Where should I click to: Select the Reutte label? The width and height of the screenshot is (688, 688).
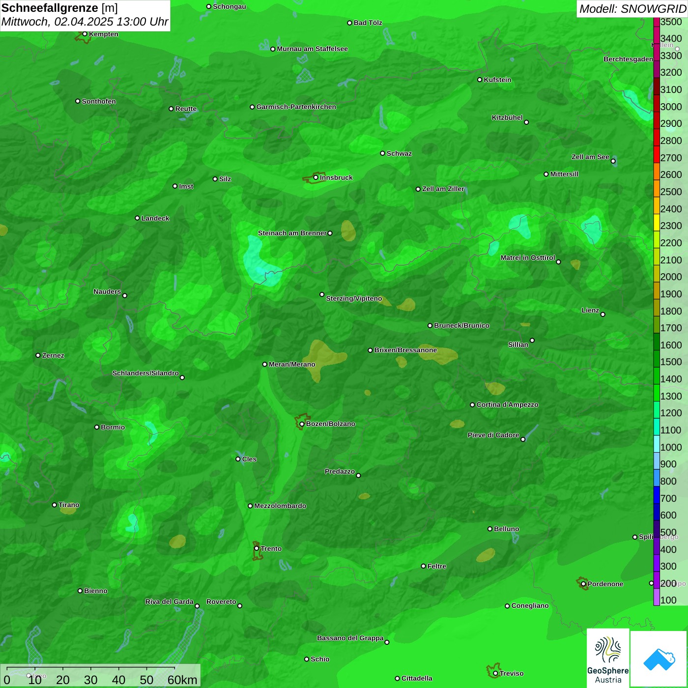tap(186, 109)
